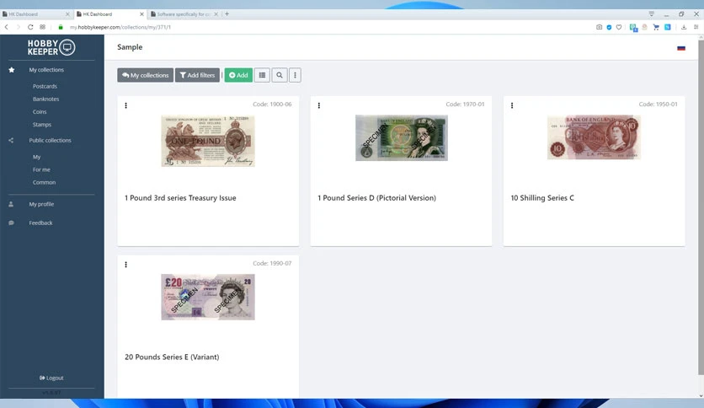Click the Add filters button
The height and width of the screenshot is (408, 704).
197,75
